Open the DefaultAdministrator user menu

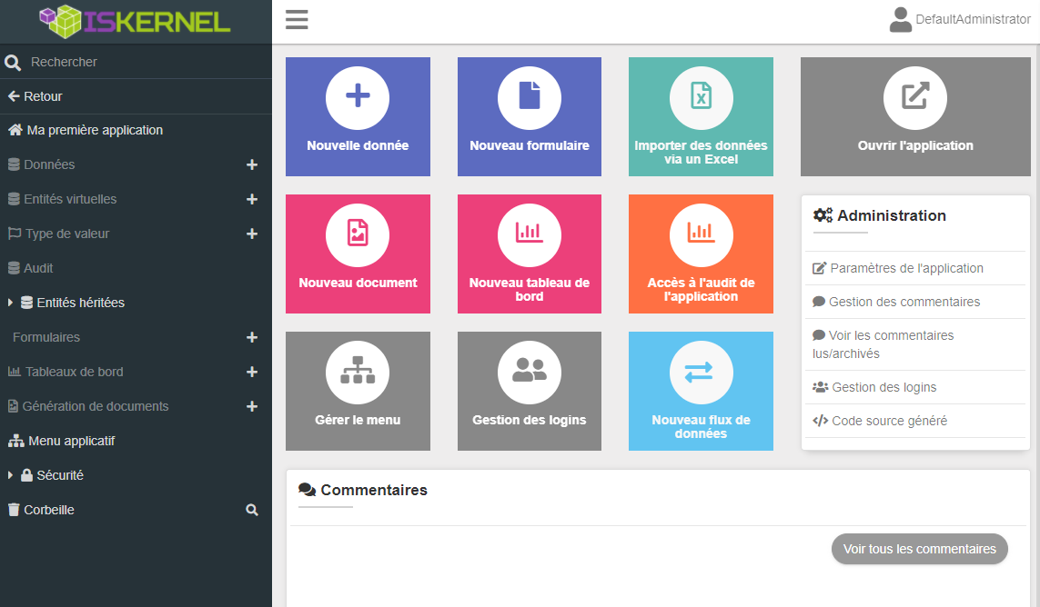[960, 19]
